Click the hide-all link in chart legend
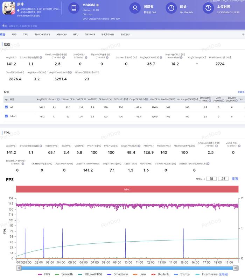This screenshot has height=278, width=245. point(233,274)
